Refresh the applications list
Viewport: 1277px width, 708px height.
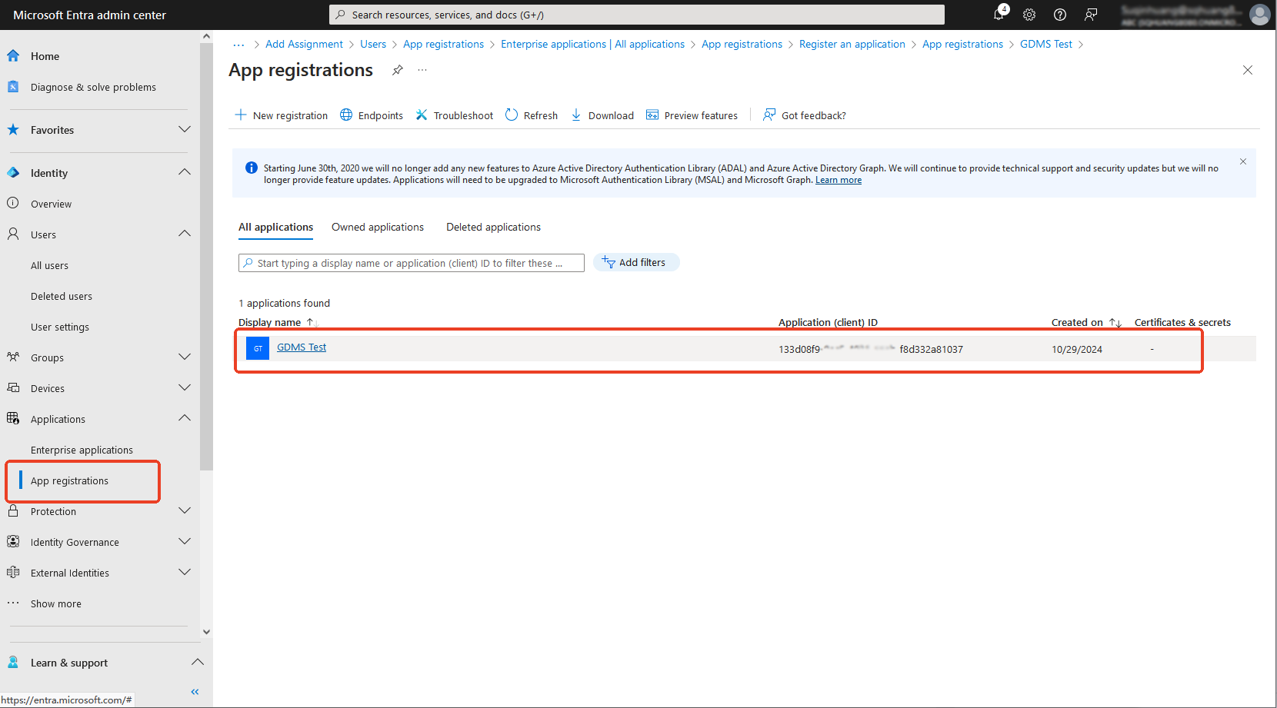[x=532, y=115]
